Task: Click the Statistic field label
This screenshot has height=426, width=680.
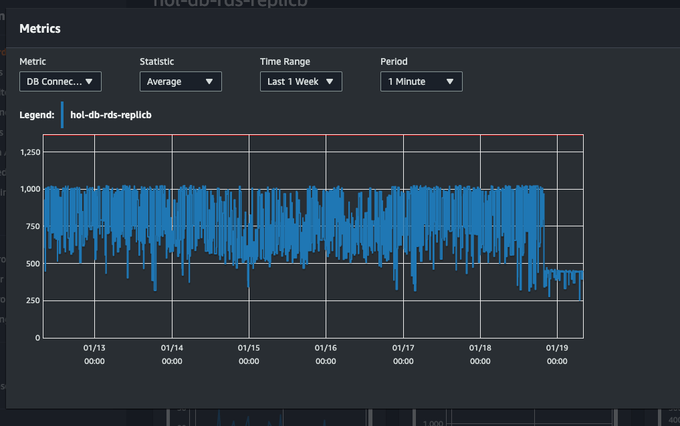Action: pyautogui.click(x=157, y=61)
